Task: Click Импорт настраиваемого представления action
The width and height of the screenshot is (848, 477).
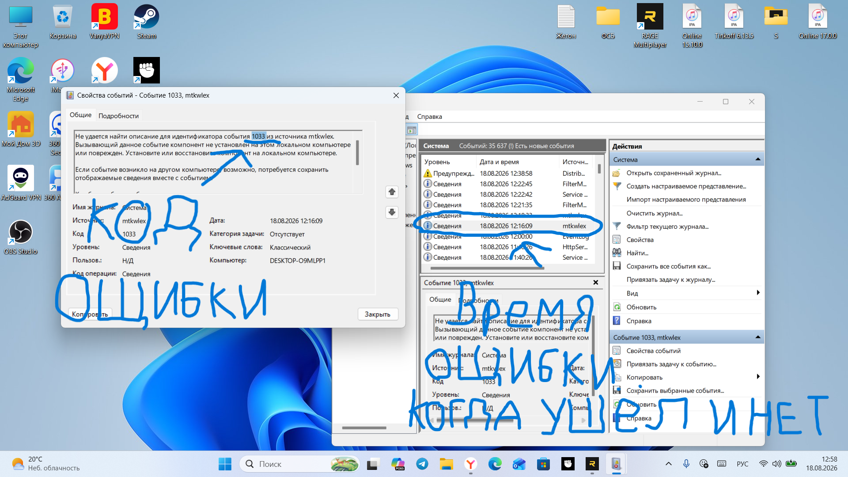Action: (x=686, y=200)
